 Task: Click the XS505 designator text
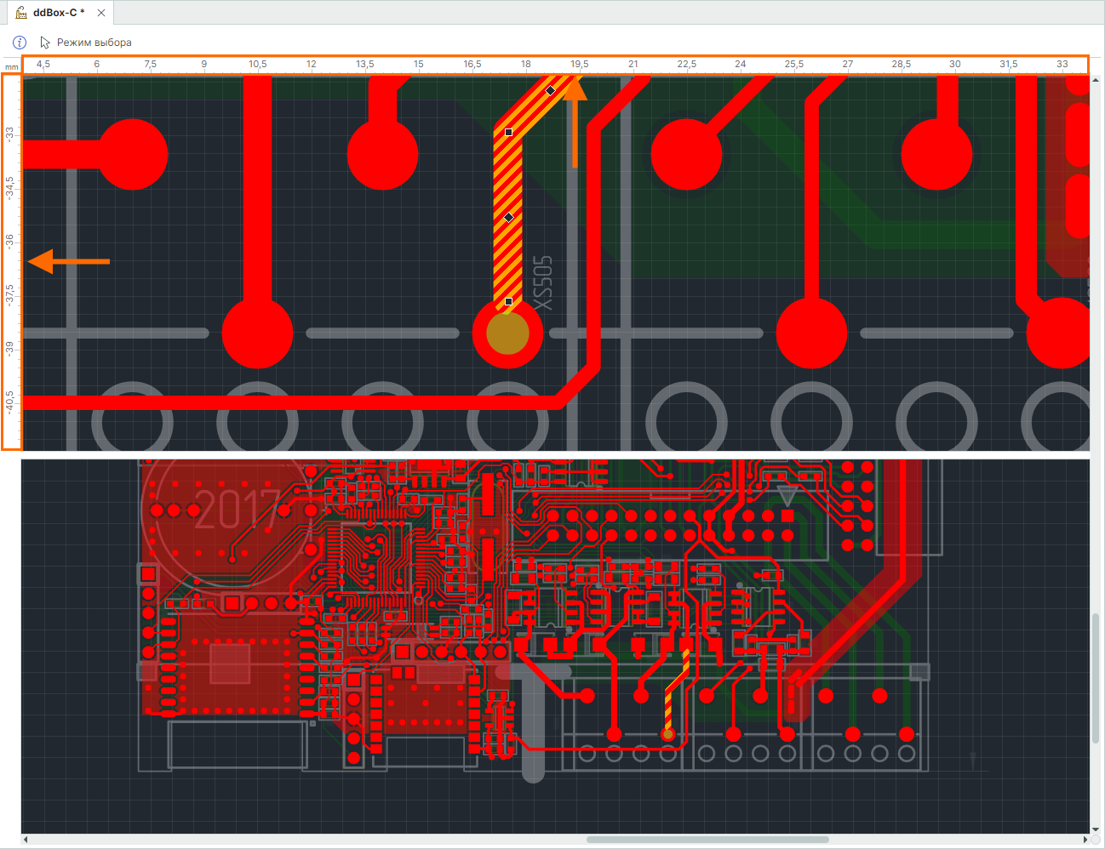(x=543, y=283)
